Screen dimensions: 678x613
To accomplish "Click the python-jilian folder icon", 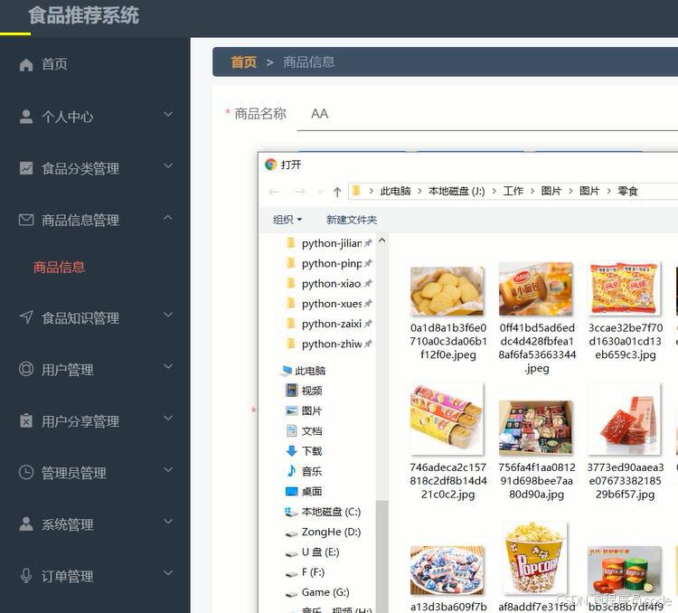I will [x=291, y=243].
